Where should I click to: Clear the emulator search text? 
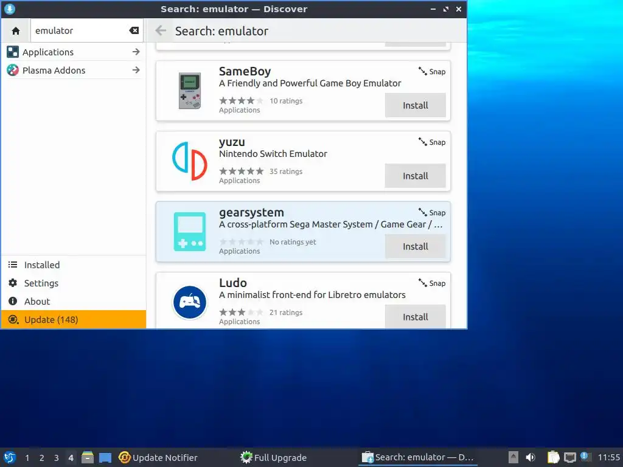tap(134, 30)
